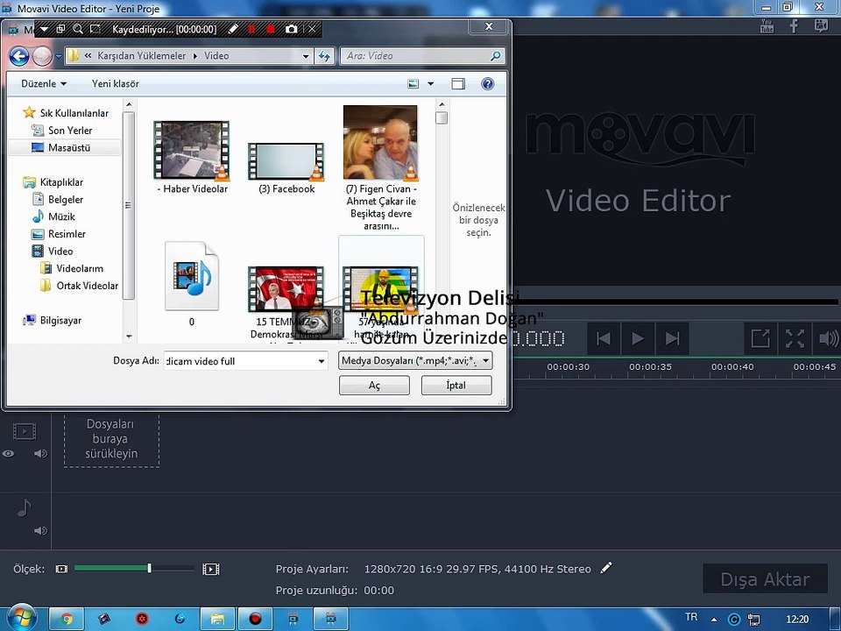Adjust the Ölçek zoom slider
Viewport: 841px width, 631px height.
pos(134,568)
